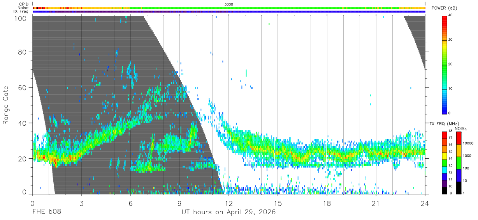Pick the POWER (dB) color scale bar
Viewport: 478px width, 220px height.
pos(445,64)
